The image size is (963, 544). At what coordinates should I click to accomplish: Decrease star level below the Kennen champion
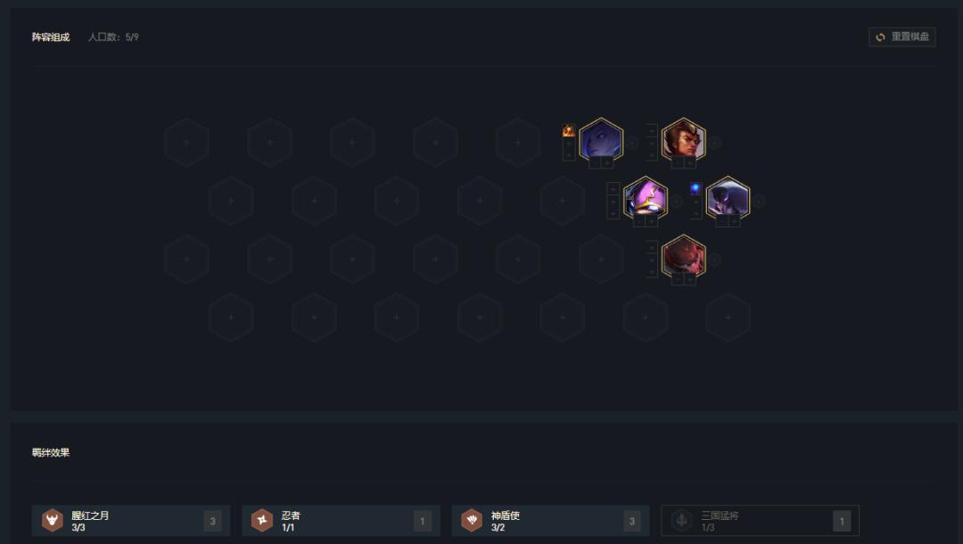pos(639,221)
